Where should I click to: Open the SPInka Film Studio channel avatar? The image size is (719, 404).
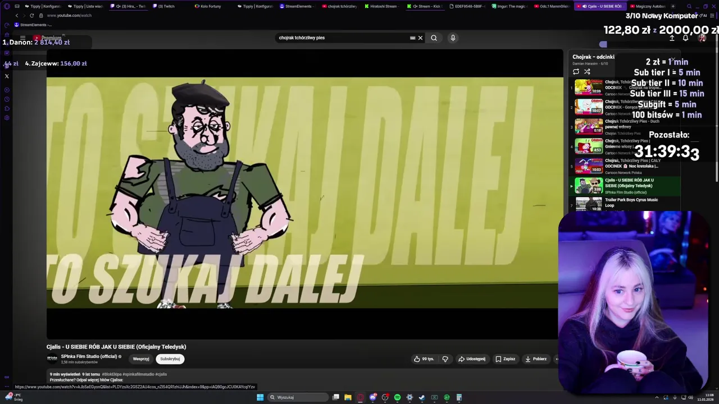52,359
